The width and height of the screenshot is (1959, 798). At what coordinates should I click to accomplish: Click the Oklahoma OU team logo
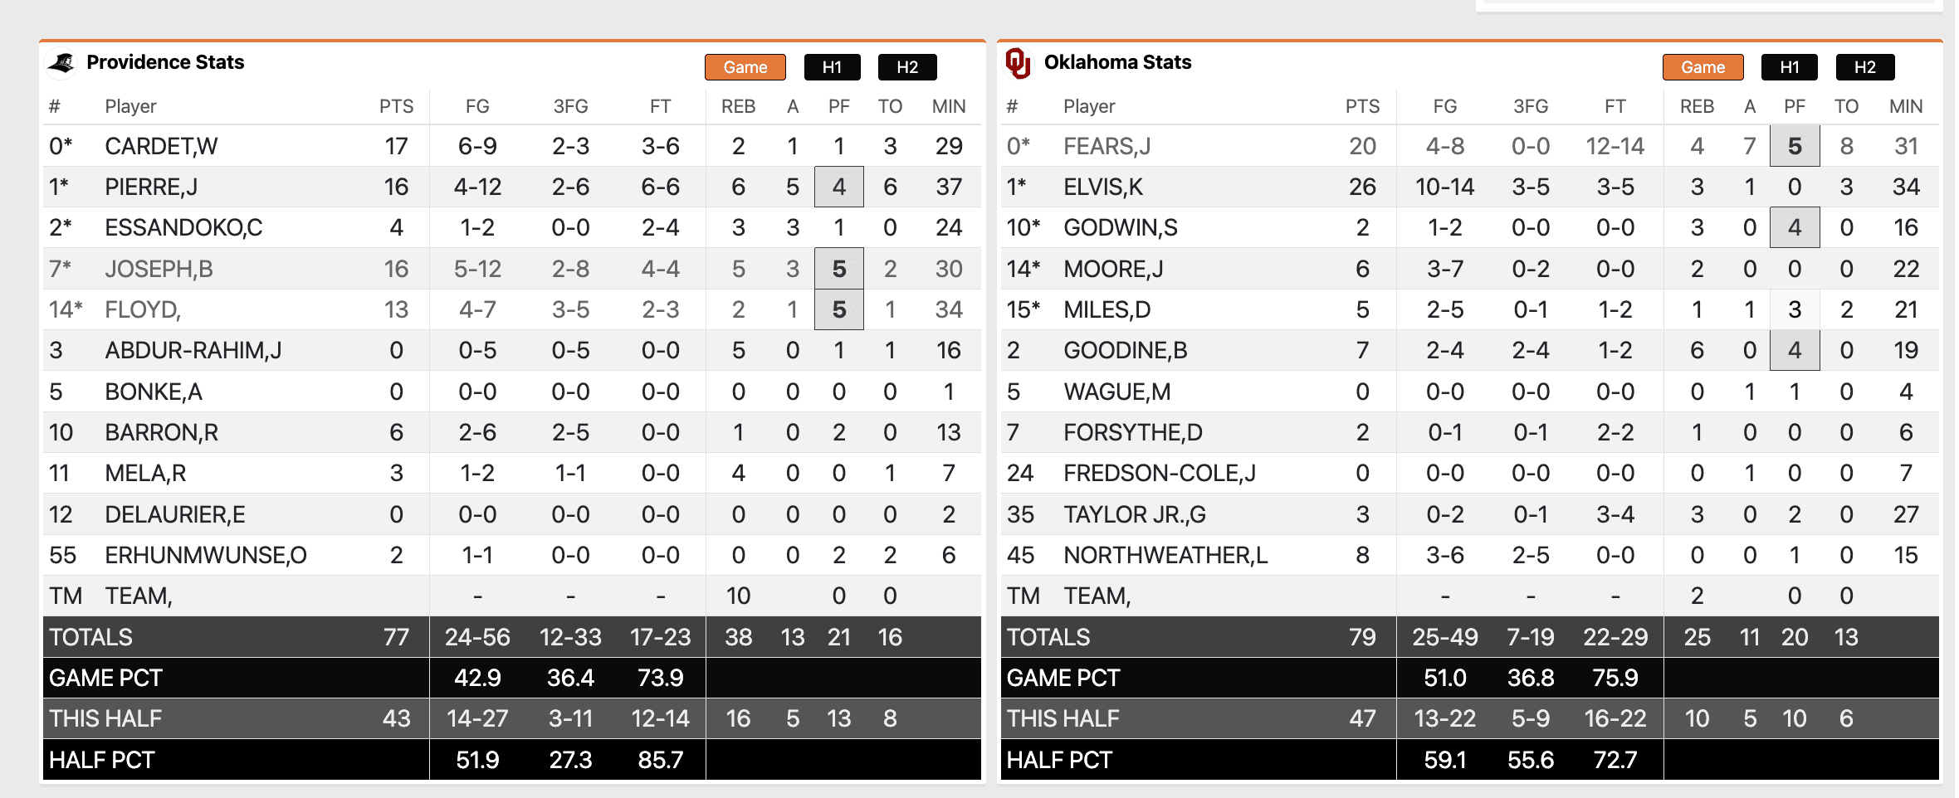(x=1019, y=61)
